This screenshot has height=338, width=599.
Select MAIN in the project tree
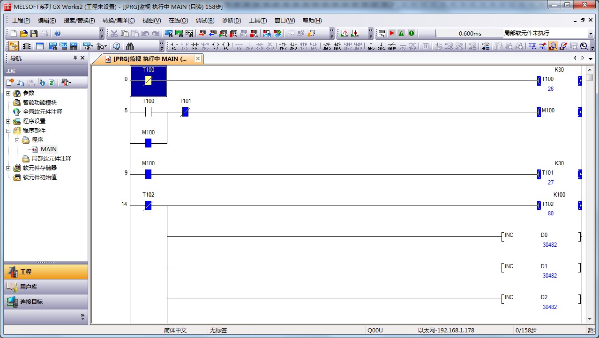click(x=49, y=149)
